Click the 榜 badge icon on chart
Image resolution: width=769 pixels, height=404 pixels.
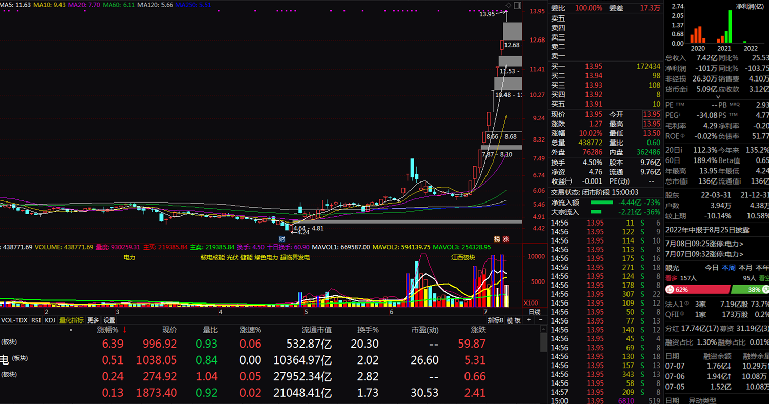pyautogui.click(x=496, y=239)
